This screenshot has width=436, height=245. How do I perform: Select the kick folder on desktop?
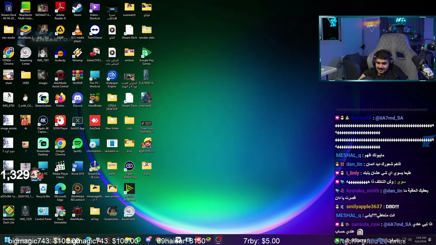(129, 146)
